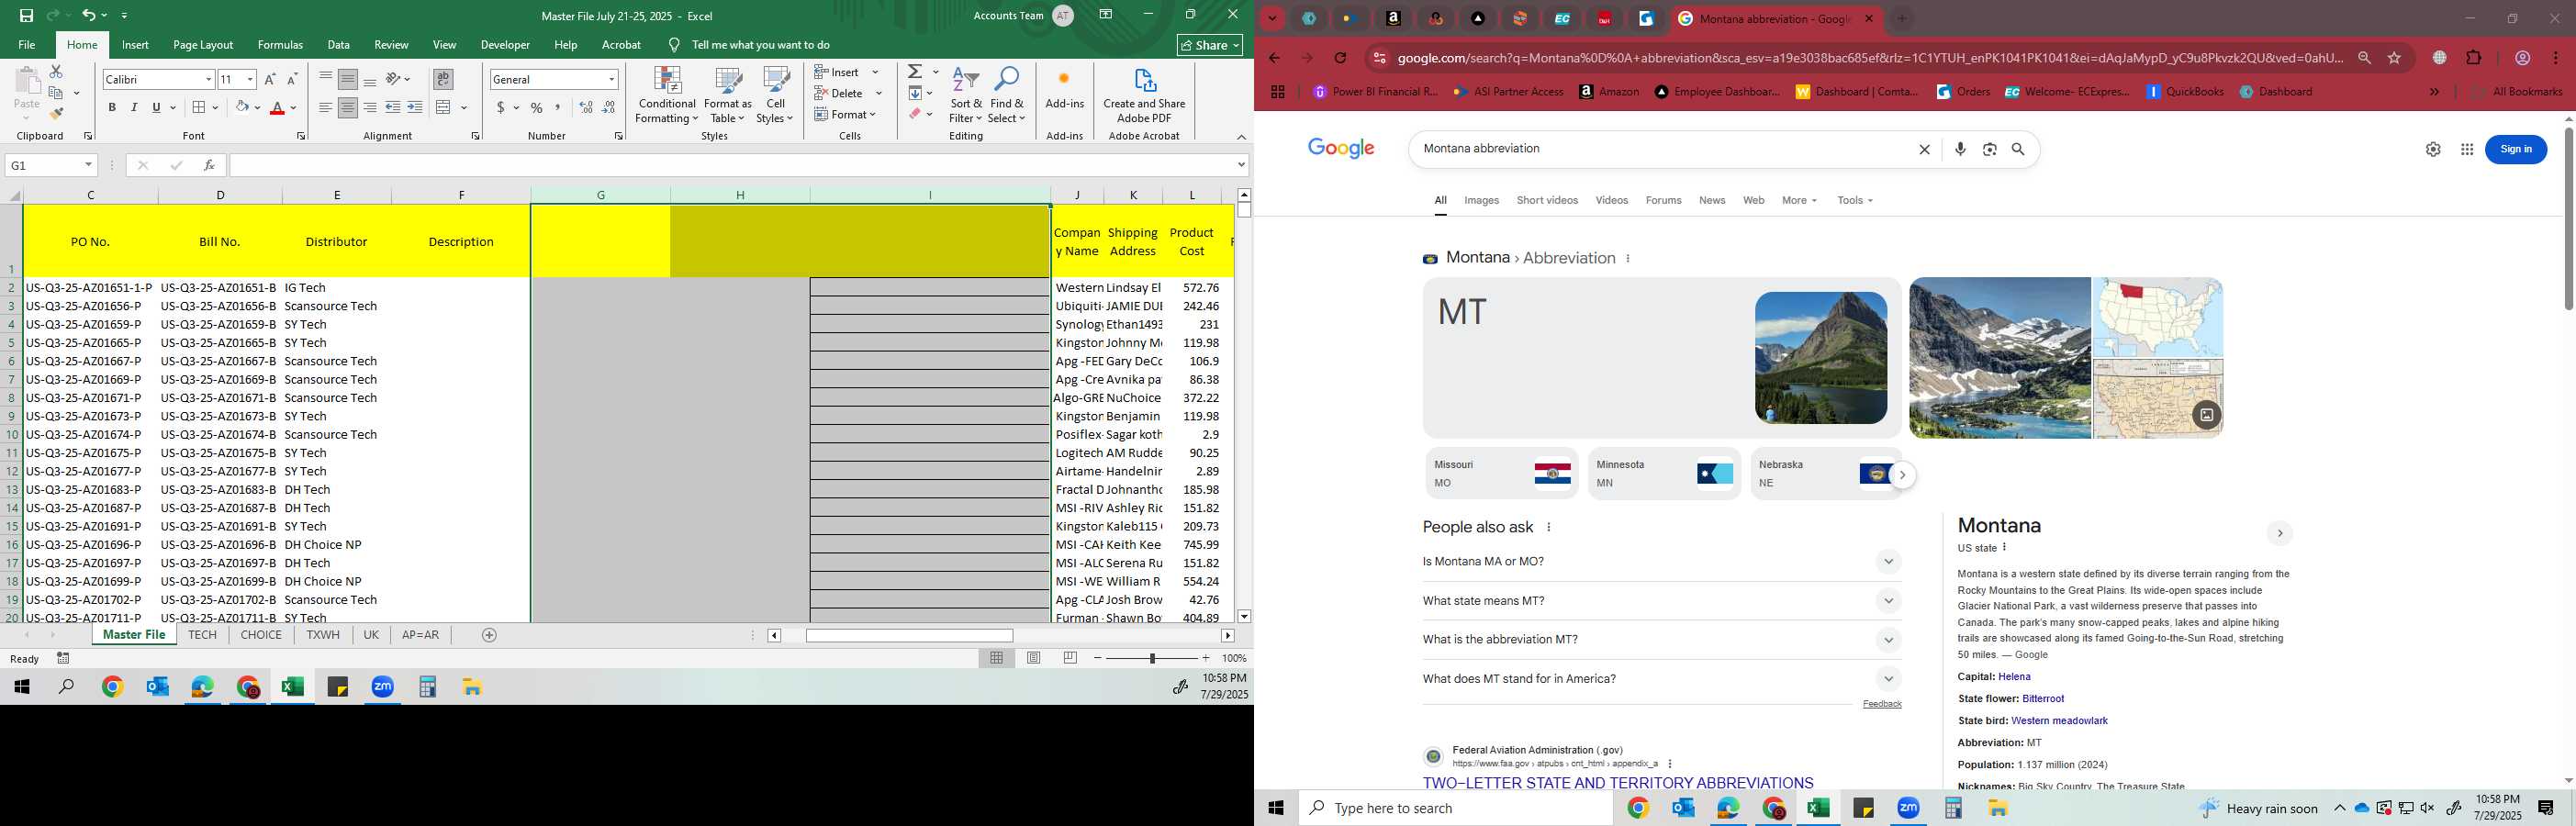2576x826 pixels.
Task: Apply Percent Style in Number group
Action: pyautogui.click(x=537, y=107)
